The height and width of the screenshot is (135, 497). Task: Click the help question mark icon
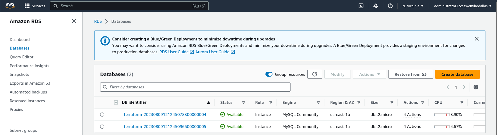click(390, 6)
